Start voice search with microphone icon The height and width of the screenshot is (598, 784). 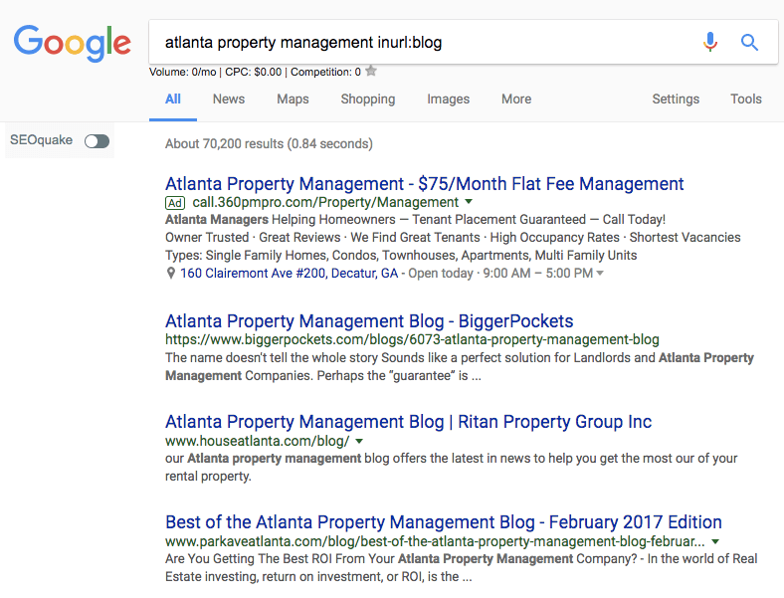pyautogui.click(x=710, y=42)
